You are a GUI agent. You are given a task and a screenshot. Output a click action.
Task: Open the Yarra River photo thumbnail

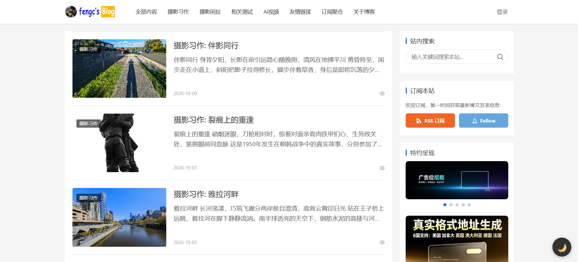119,217
